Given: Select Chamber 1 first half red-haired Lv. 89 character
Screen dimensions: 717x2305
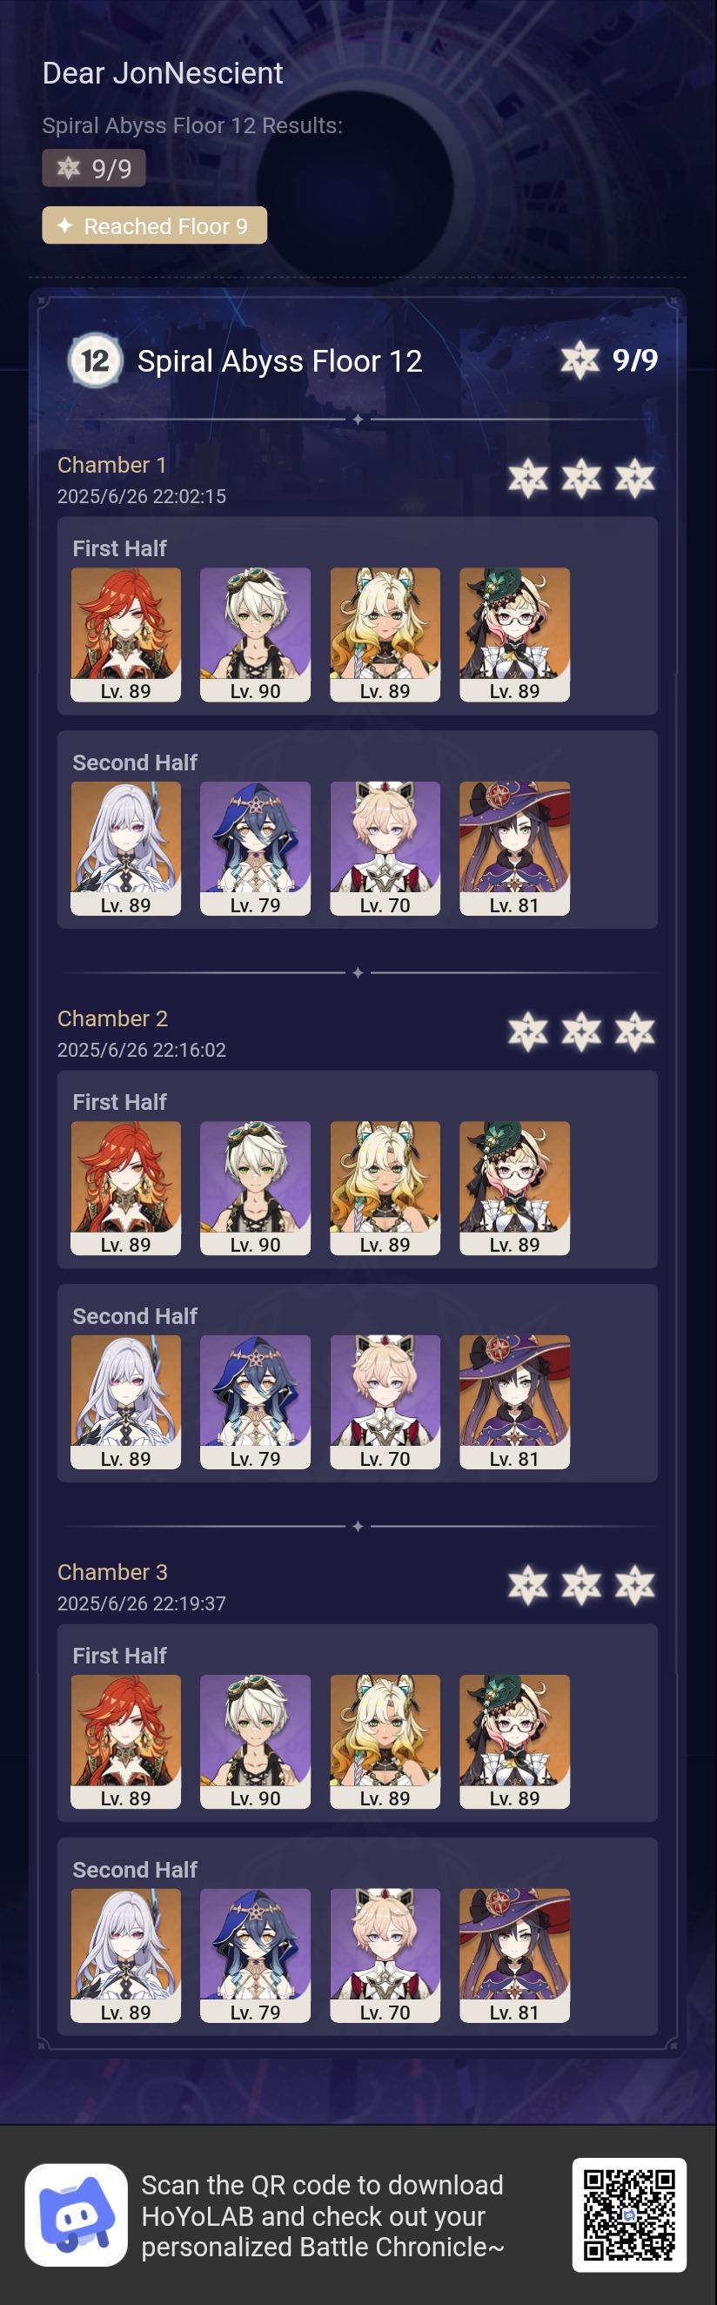Looking at the screenshot, I should [126, 635].
